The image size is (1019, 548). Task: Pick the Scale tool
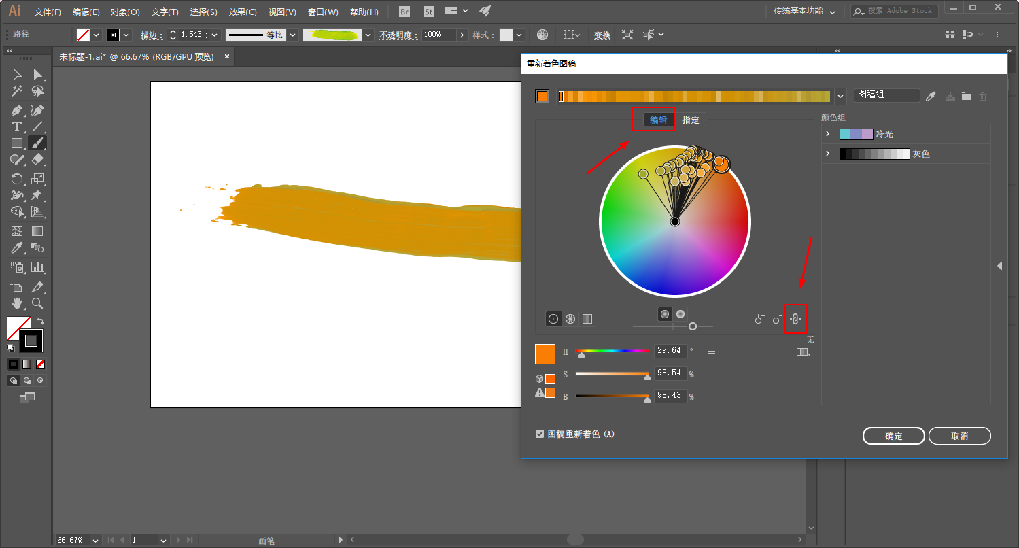37,179
